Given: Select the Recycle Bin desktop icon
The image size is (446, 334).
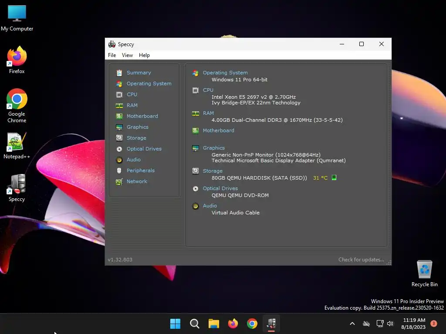Looking at the screenshot, I should coord(424,274).
